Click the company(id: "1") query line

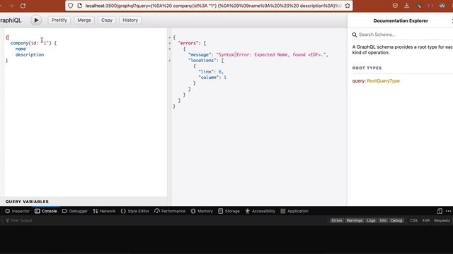pos(33,43)
